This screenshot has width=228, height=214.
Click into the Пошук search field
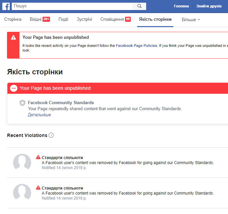click(72, 6)
